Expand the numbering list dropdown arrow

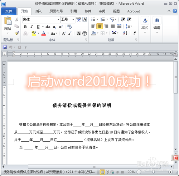107,19
